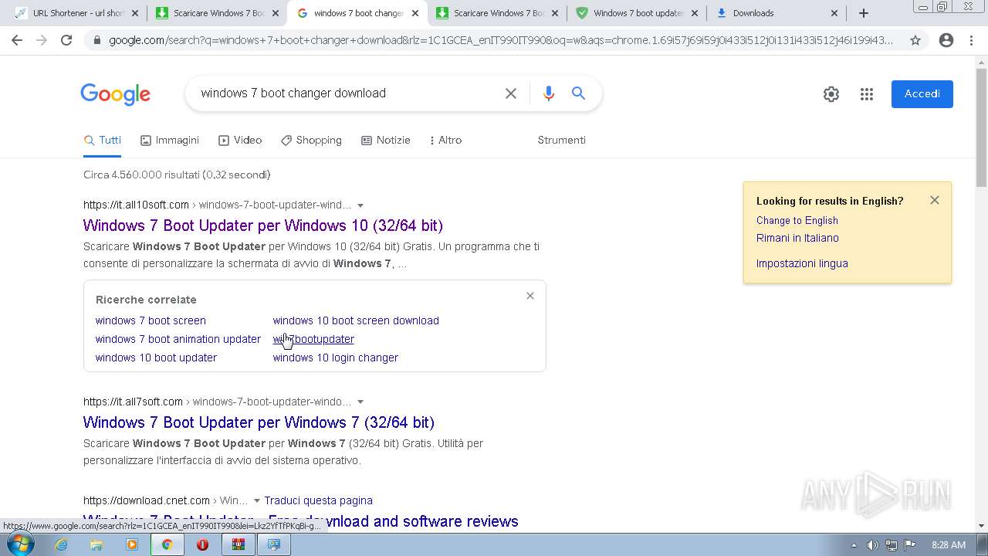Viewport: 988px width, 556px height.
Task: Search related 'windows 10 login changer'
Action: (x=336, y=358)
